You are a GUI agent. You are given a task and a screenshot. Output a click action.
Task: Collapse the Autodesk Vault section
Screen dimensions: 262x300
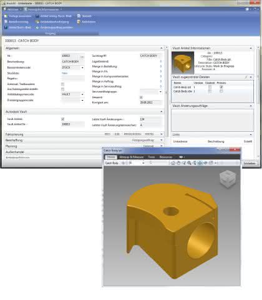click(x=162, y=112)
